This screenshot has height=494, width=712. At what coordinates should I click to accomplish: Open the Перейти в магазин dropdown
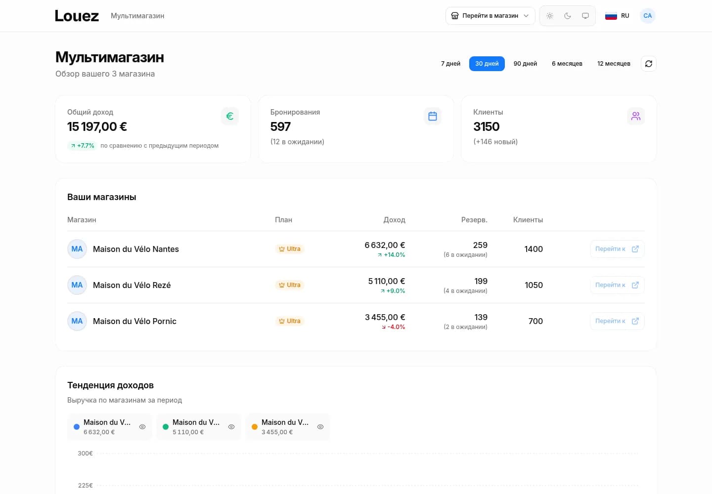pyautogui.click(x=490, y=16)
